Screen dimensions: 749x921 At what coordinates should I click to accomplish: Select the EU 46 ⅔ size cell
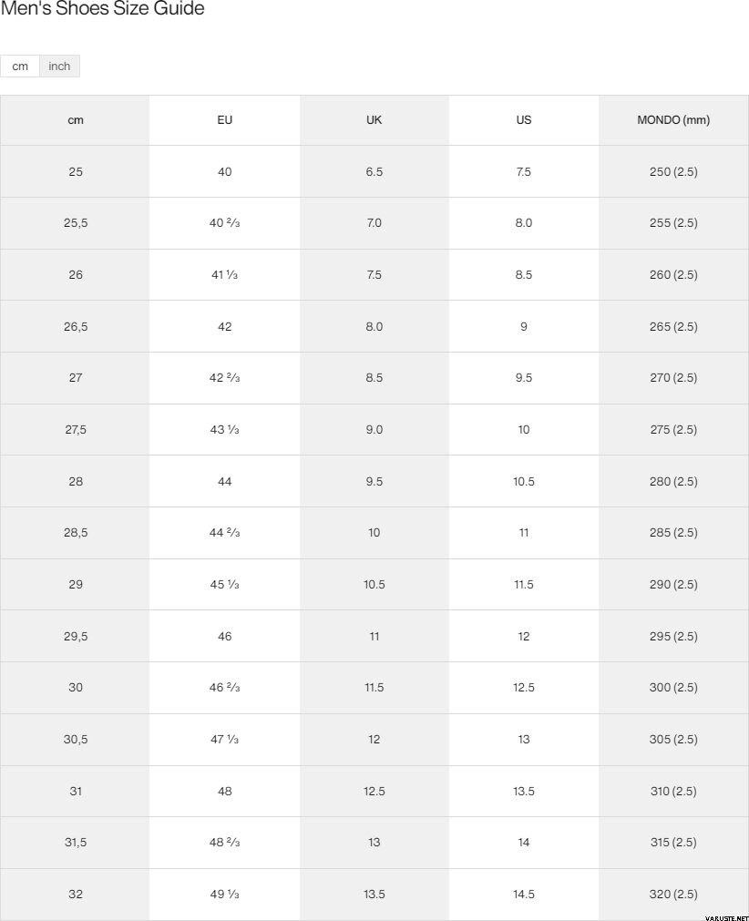(225, 688)
